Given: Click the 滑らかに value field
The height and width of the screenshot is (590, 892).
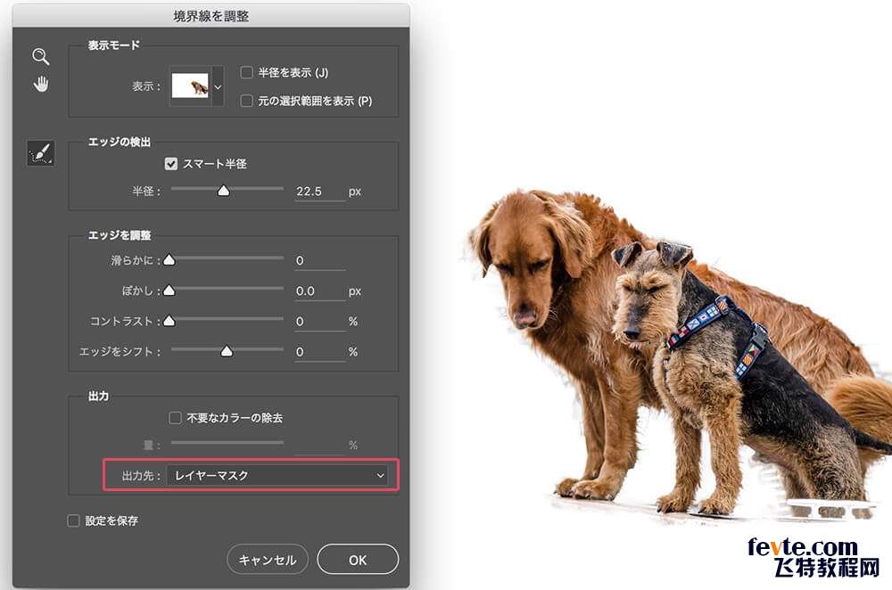Looking at the screenshot, I should click(x=319, y=261).
